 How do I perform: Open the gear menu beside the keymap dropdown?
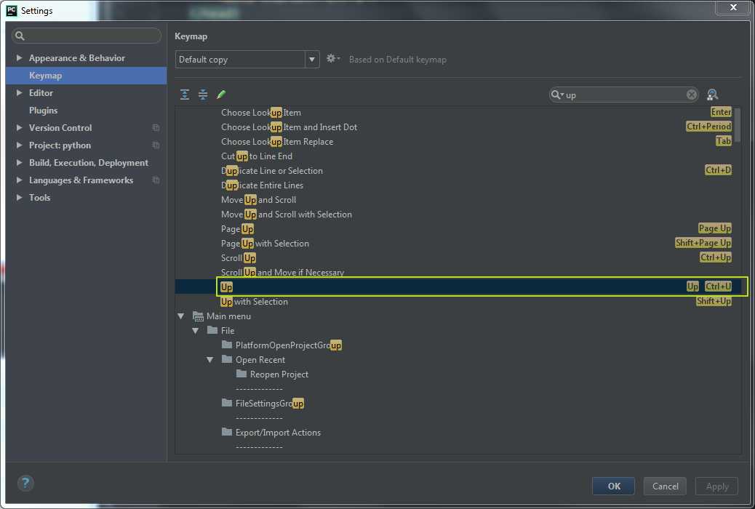332,59
